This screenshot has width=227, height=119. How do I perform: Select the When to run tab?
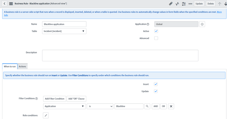click(x=10, y=67)
